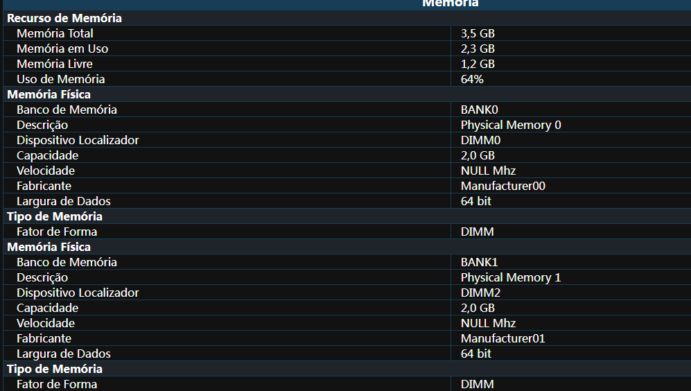Click the Physical Memory 0 description value
Screen dimensions: 691x391
point(511,125)
